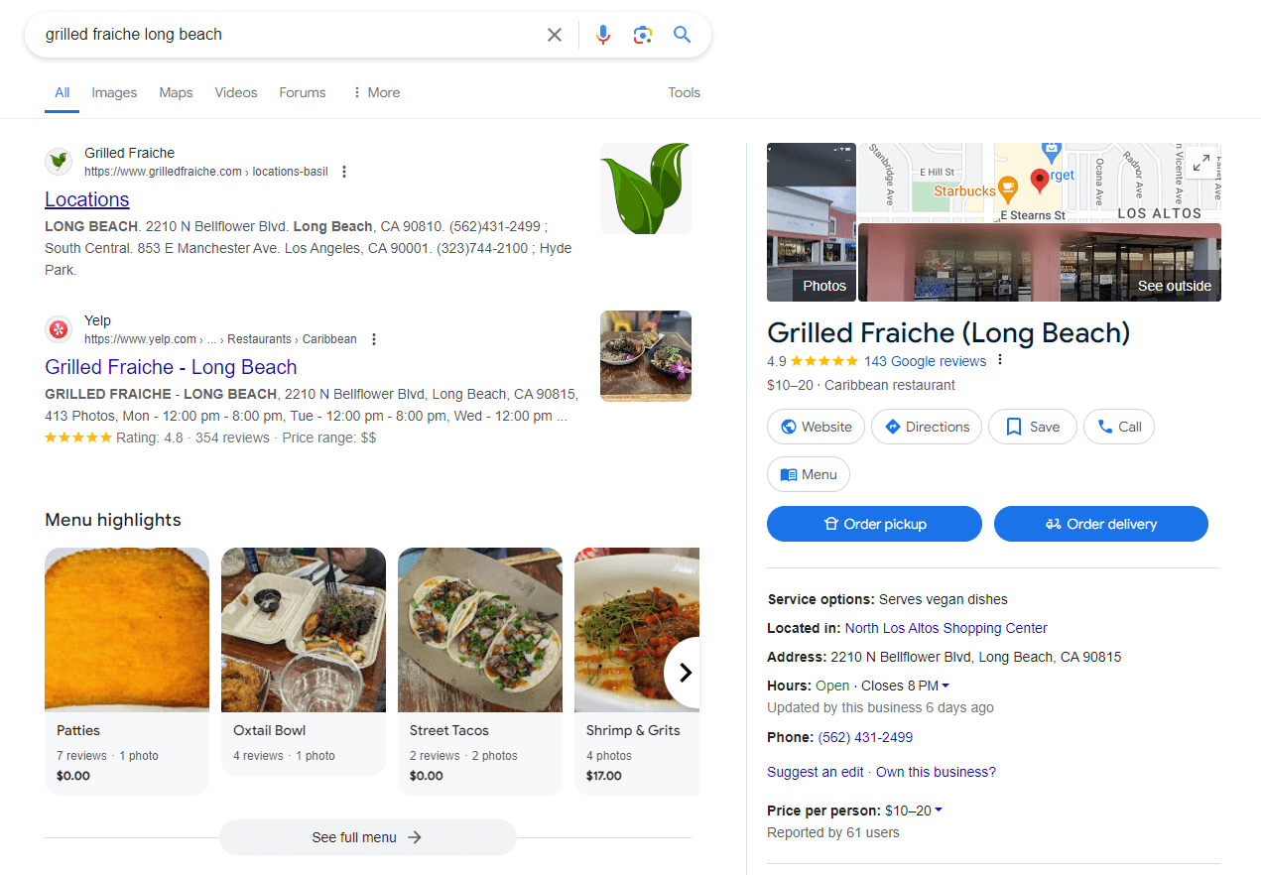Viewport: 1261px width, 875px height.
Task: Switch to the Maps tab
Action: [176, 92]
